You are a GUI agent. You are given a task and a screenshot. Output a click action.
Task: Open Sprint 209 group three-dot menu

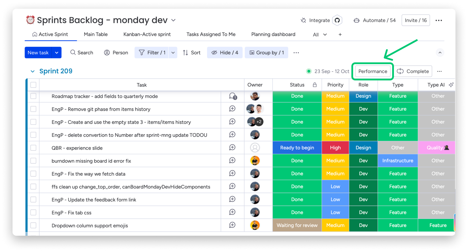coord(439,71)
